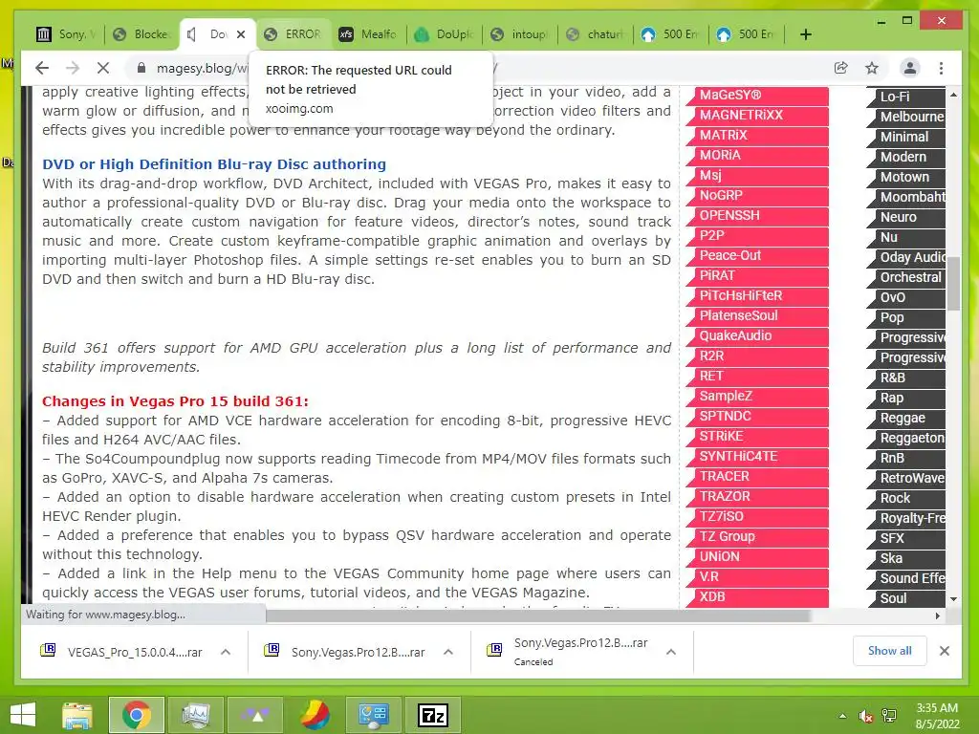Click the scroll down arrow of the page
The height and width of the screenshot is (734, 979).
tap(953, 599)
